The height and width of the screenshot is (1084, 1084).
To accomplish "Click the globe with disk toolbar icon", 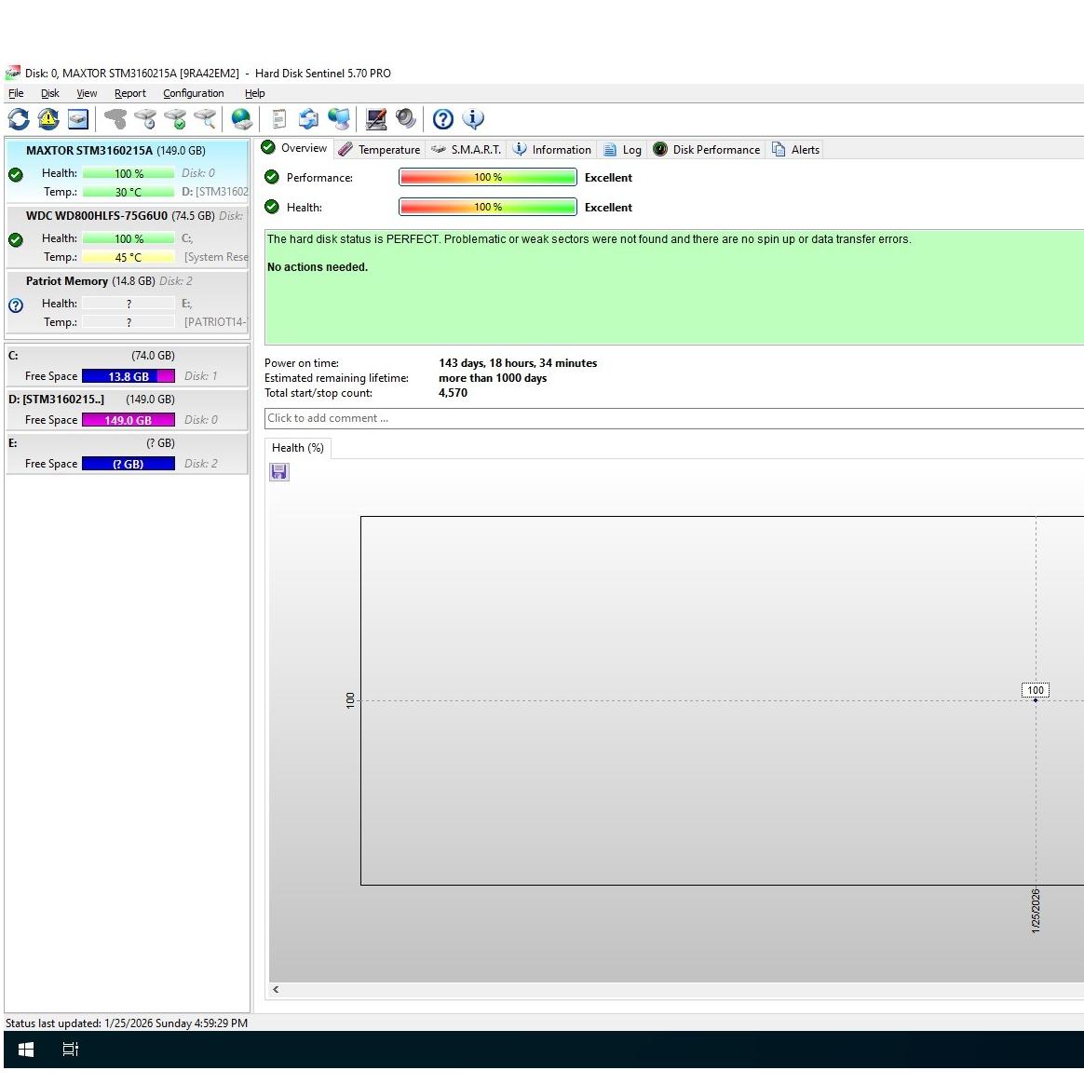I will click(241, 119).
